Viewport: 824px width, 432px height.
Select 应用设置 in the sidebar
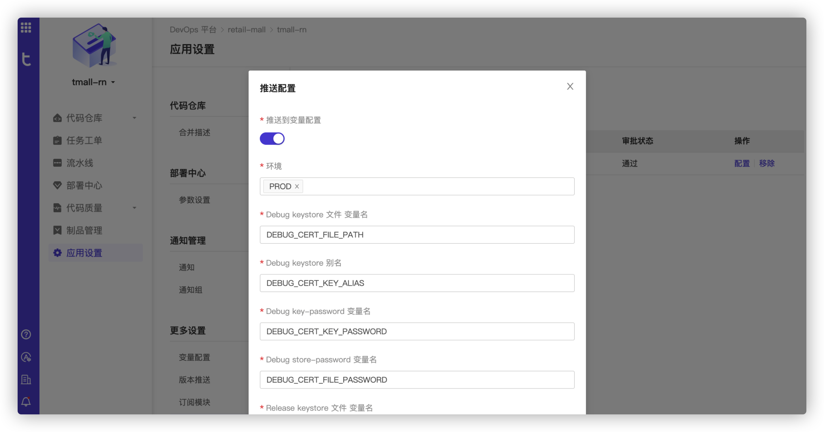(x=85, y=253)
